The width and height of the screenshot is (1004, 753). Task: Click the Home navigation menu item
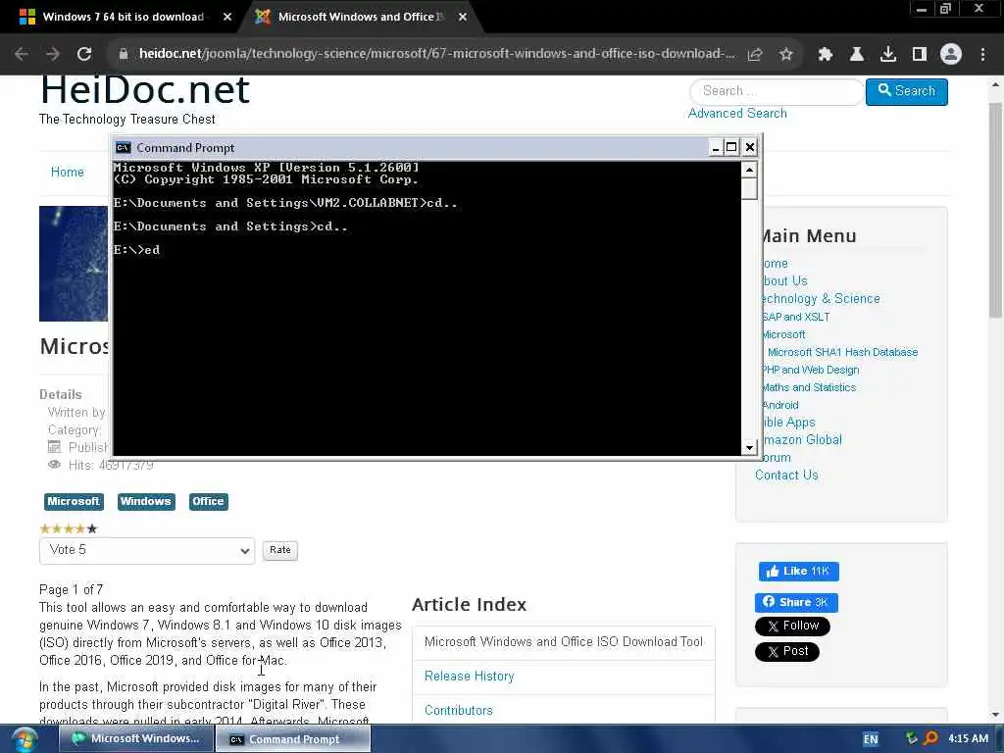(x=68, y=173)
